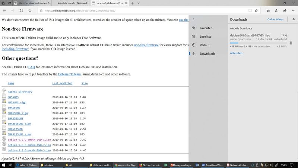This screenshot has width=298, height=168.
Task: Click Abbrechen to cancel download
Action: point(236,53)
